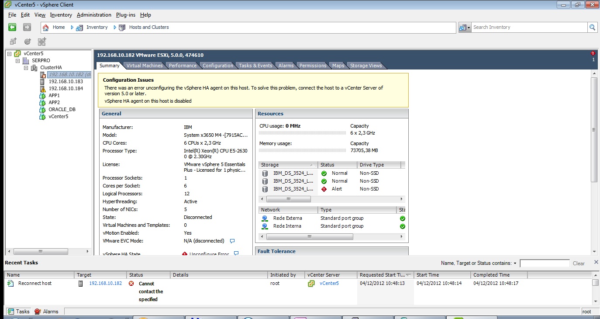
Task: Open the Alarms tab
Action: tap(286, 66)
